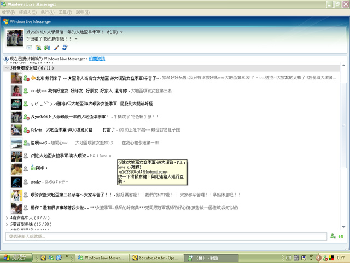Expand the 4嘉女嘉中人 group
The image size is (350, 263).
tap(7, 218)
